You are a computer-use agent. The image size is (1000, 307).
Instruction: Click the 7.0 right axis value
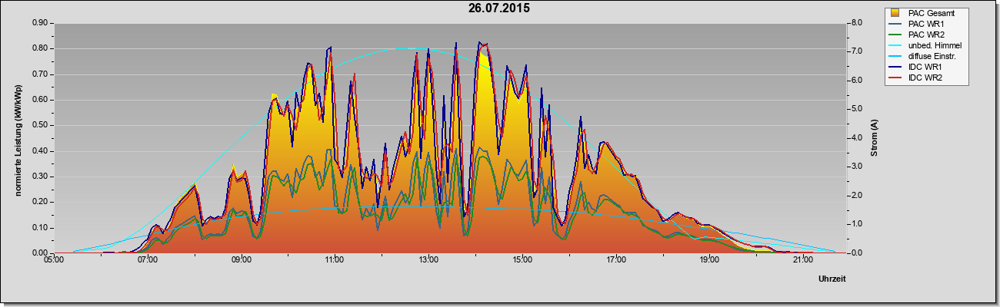(x=856, y=51)
